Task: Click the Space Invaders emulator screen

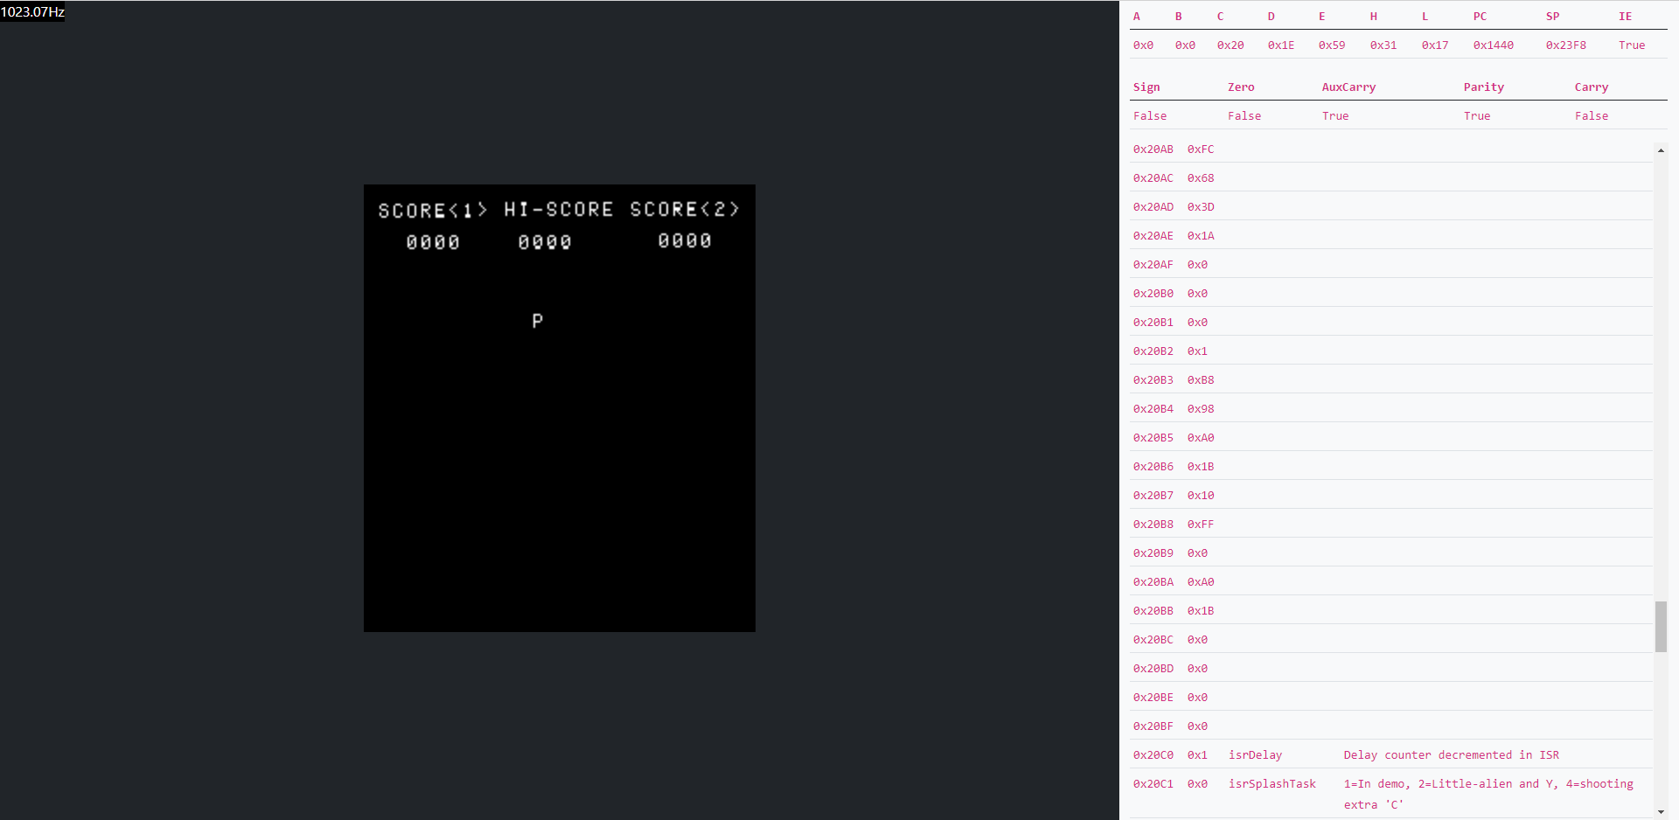Action: tap(560, 408)
